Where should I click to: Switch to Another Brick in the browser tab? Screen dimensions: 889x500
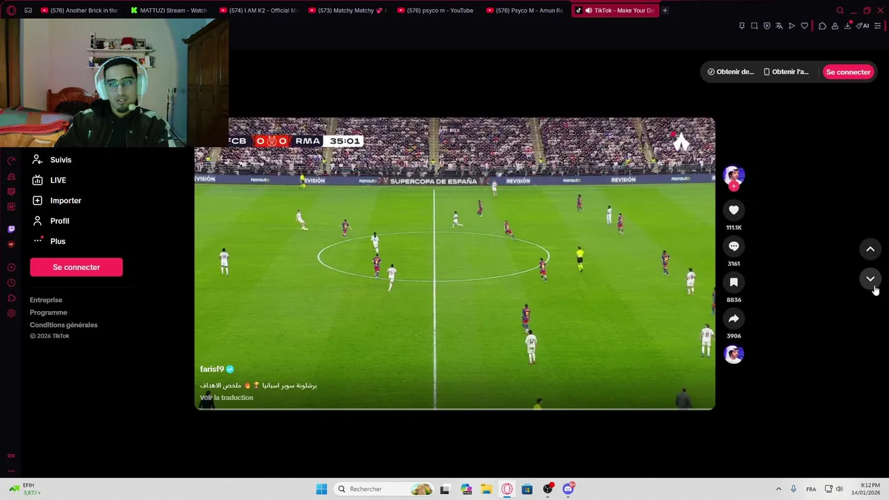[x=78, y=10]
